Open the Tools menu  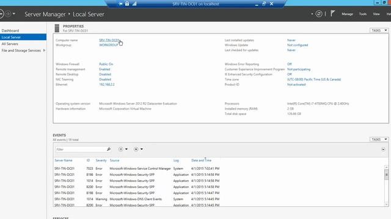click(362, 14)
